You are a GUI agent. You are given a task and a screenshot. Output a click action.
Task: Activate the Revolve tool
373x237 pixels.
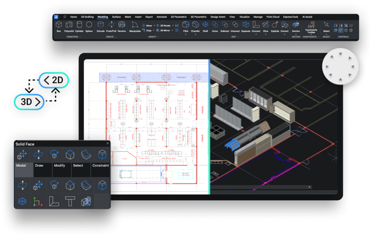[x=122, y=26]
